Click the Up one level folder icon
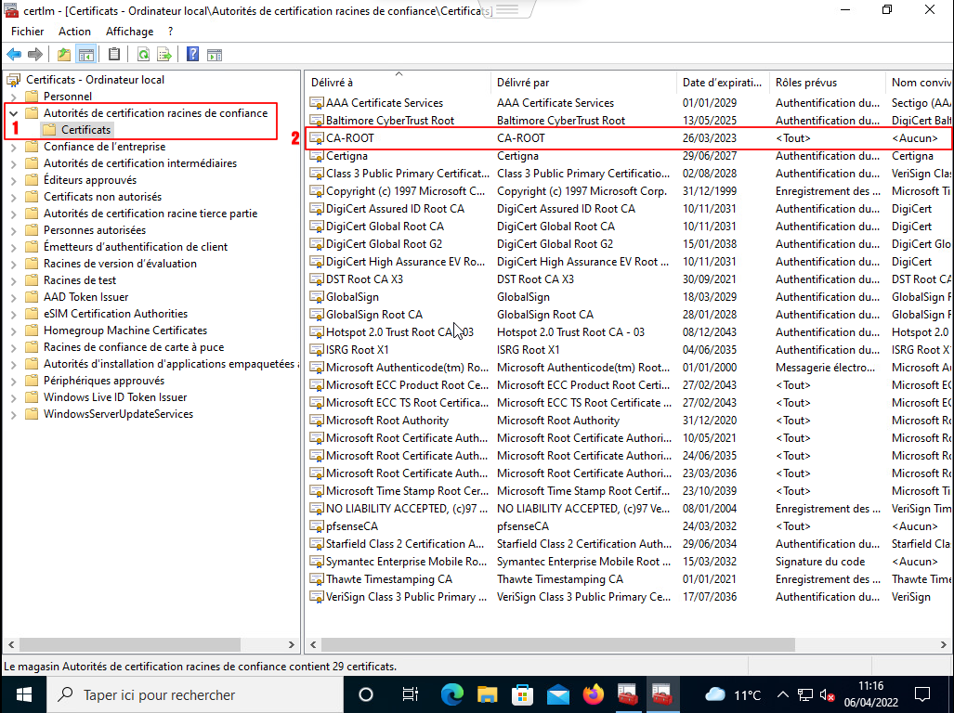Image resolution: width=954 pixels, height=713 pixels. click(x=64, y=54)
